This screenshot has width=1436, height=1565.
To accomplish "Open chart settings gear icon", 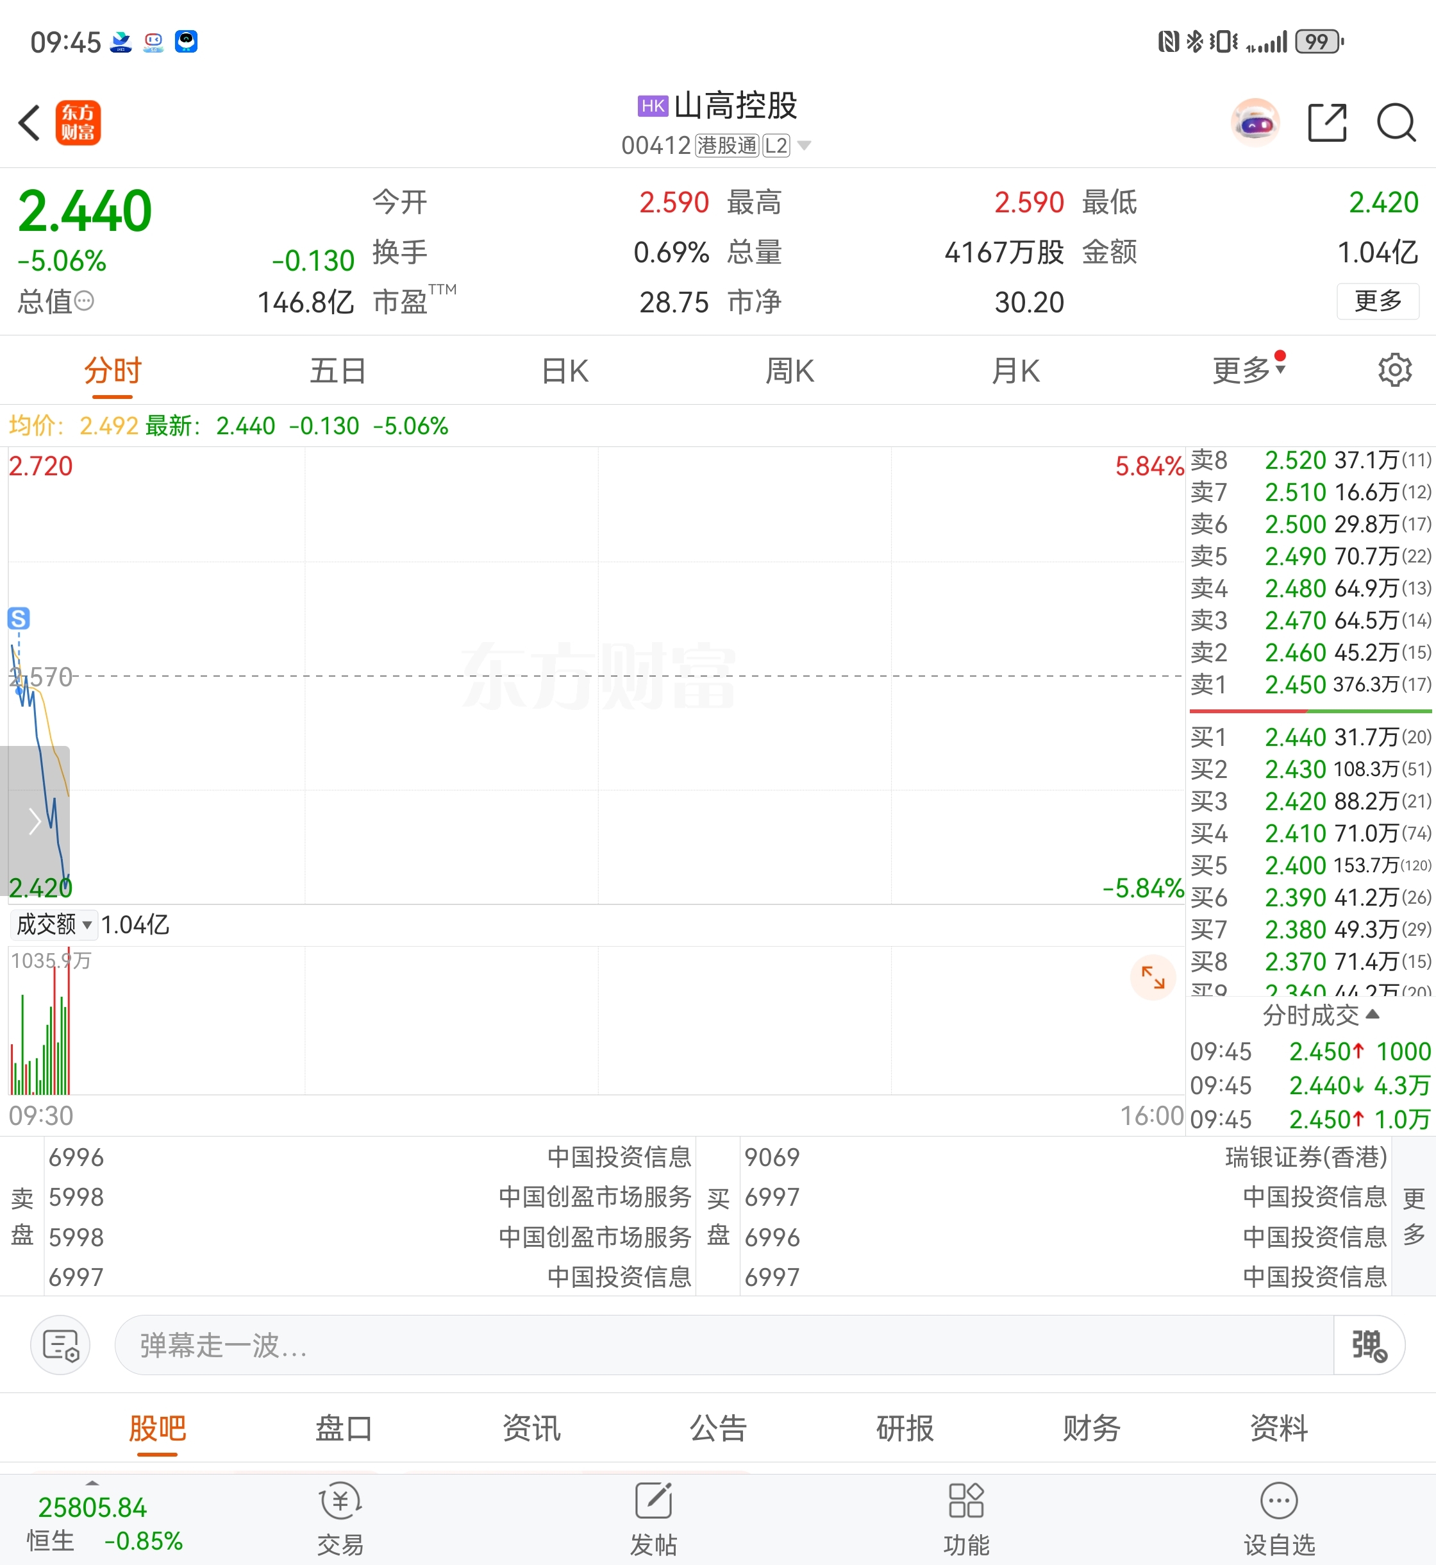I will (1395, 370).
